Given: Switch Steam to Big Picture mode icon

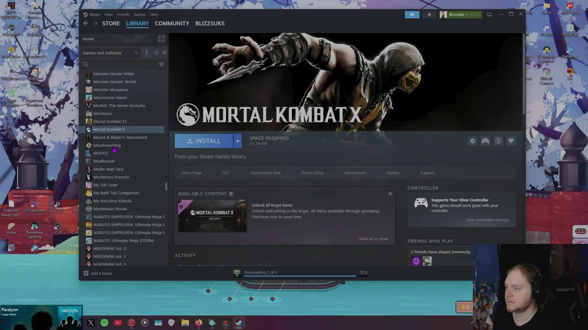Looking at the screenshot, I should 489,15.
